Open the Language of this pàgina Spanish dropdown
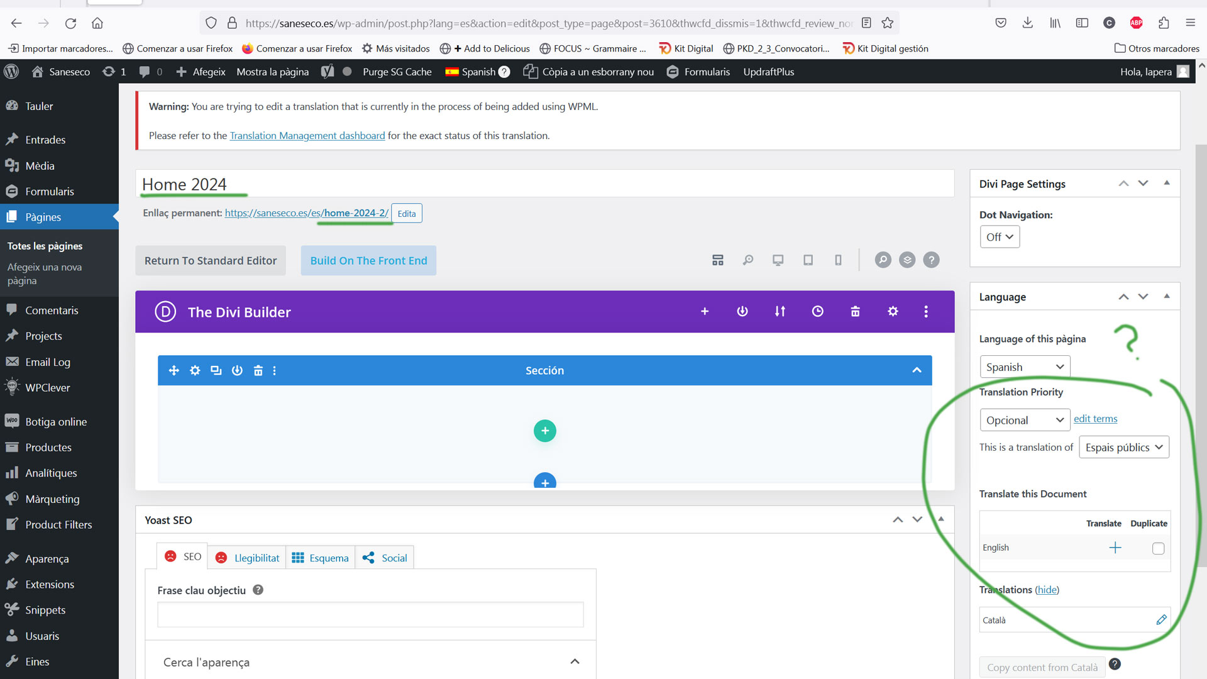 pos(1025,367)
